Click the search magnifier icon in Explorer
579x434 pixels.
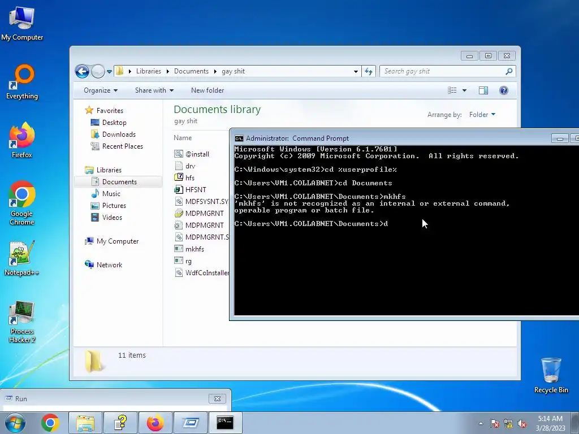509,71
